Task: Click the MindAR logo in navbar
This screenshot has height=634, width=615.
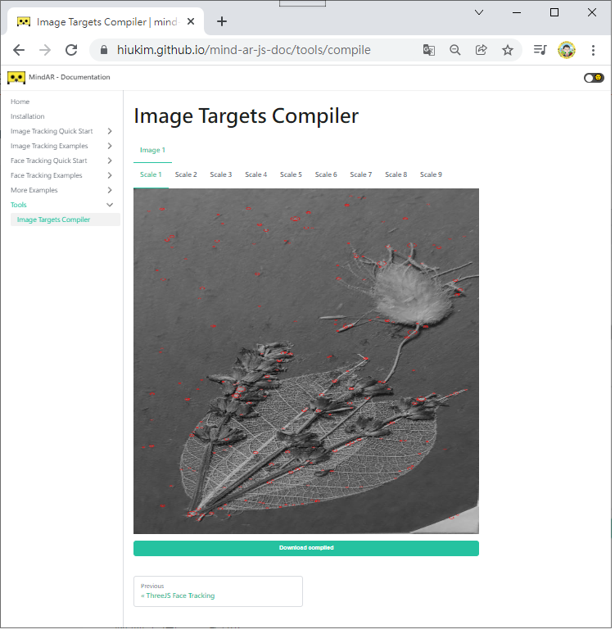Action: point(16,78)
